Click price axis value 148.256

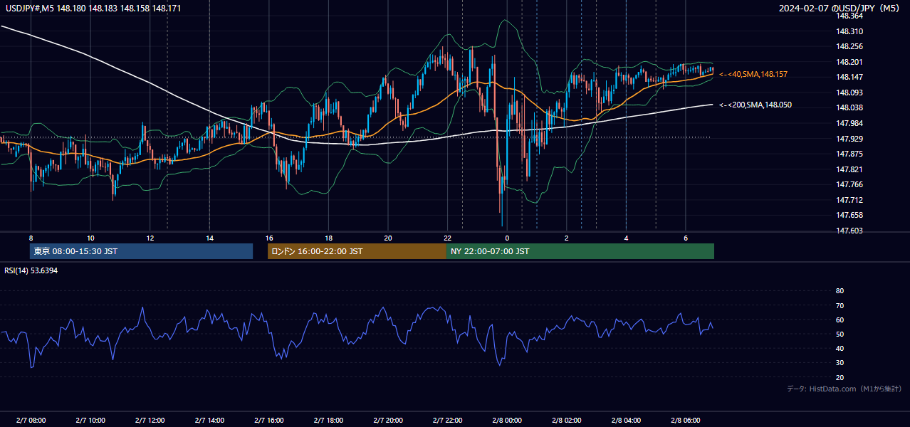[x=849, y=46]
